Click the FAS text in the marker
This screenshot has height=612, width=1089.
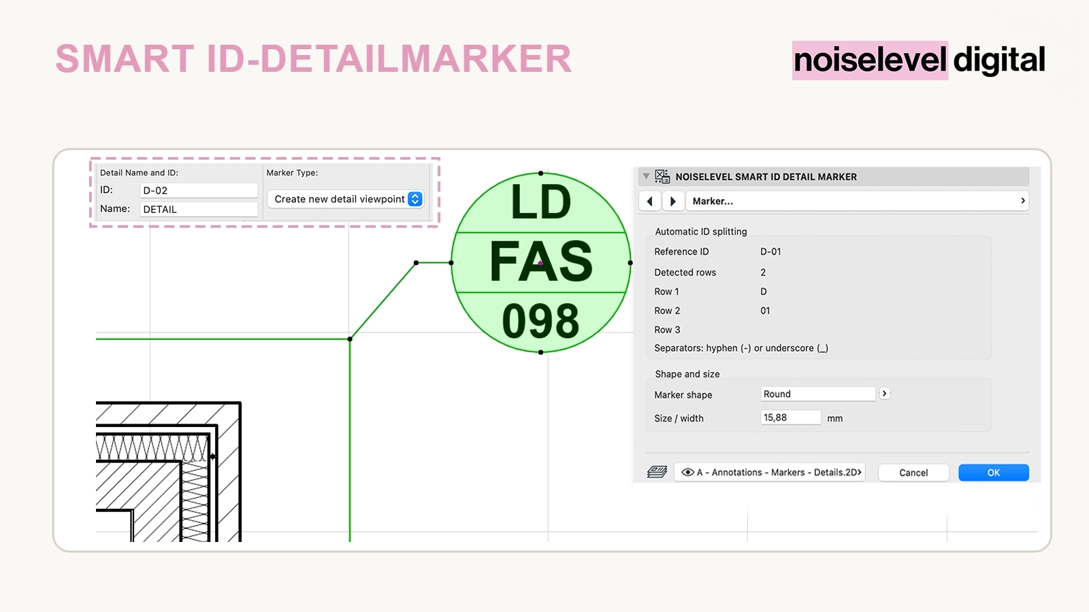tap(541, 262)
